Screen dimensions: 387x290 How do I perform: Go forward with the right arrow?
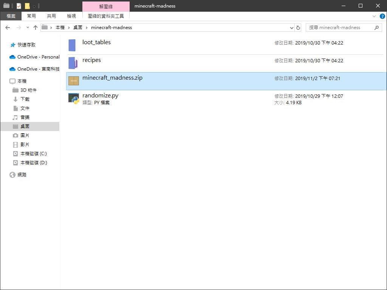[19, 27]
